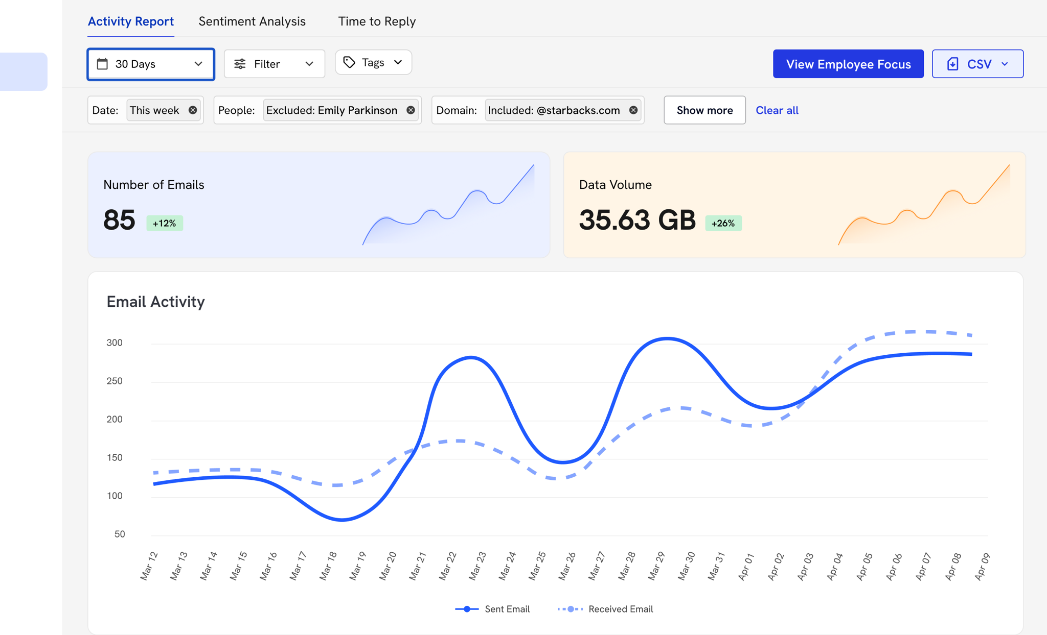Toggle Sent Email series in chart legend
1047x635 pixels.
pos(492,609)
